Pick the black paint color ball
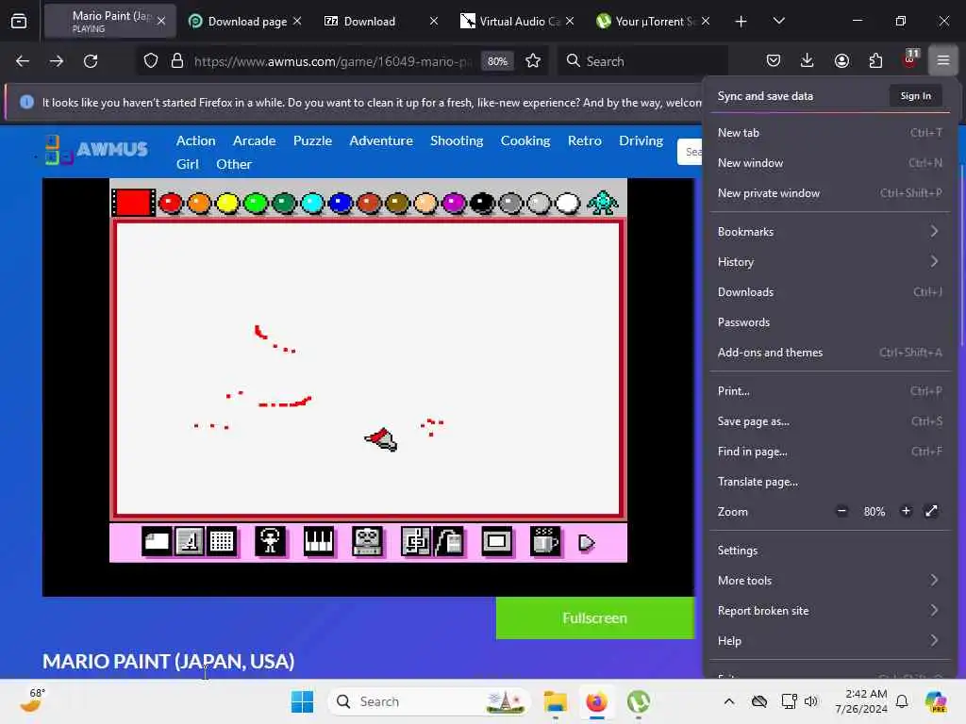This screenshot has height=724, width=966. point(482,203)
